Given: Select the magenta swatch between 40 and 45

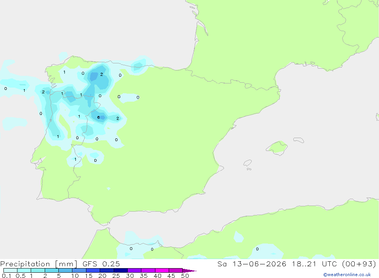Looking at the screenshot, I should click(162, 270).
